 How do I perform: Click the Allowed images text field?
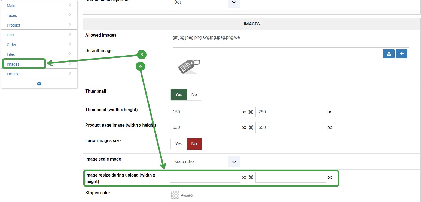point(205,37)
